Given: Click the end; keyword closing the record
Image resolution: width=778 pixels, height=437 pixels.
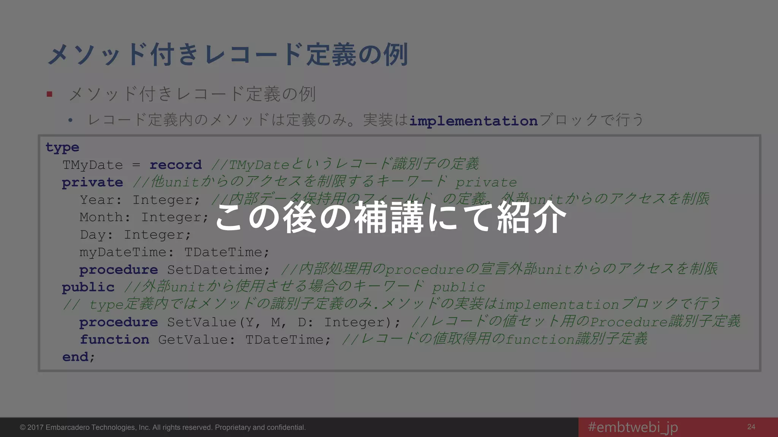Looking at the screenshot, I should point(78,357).
